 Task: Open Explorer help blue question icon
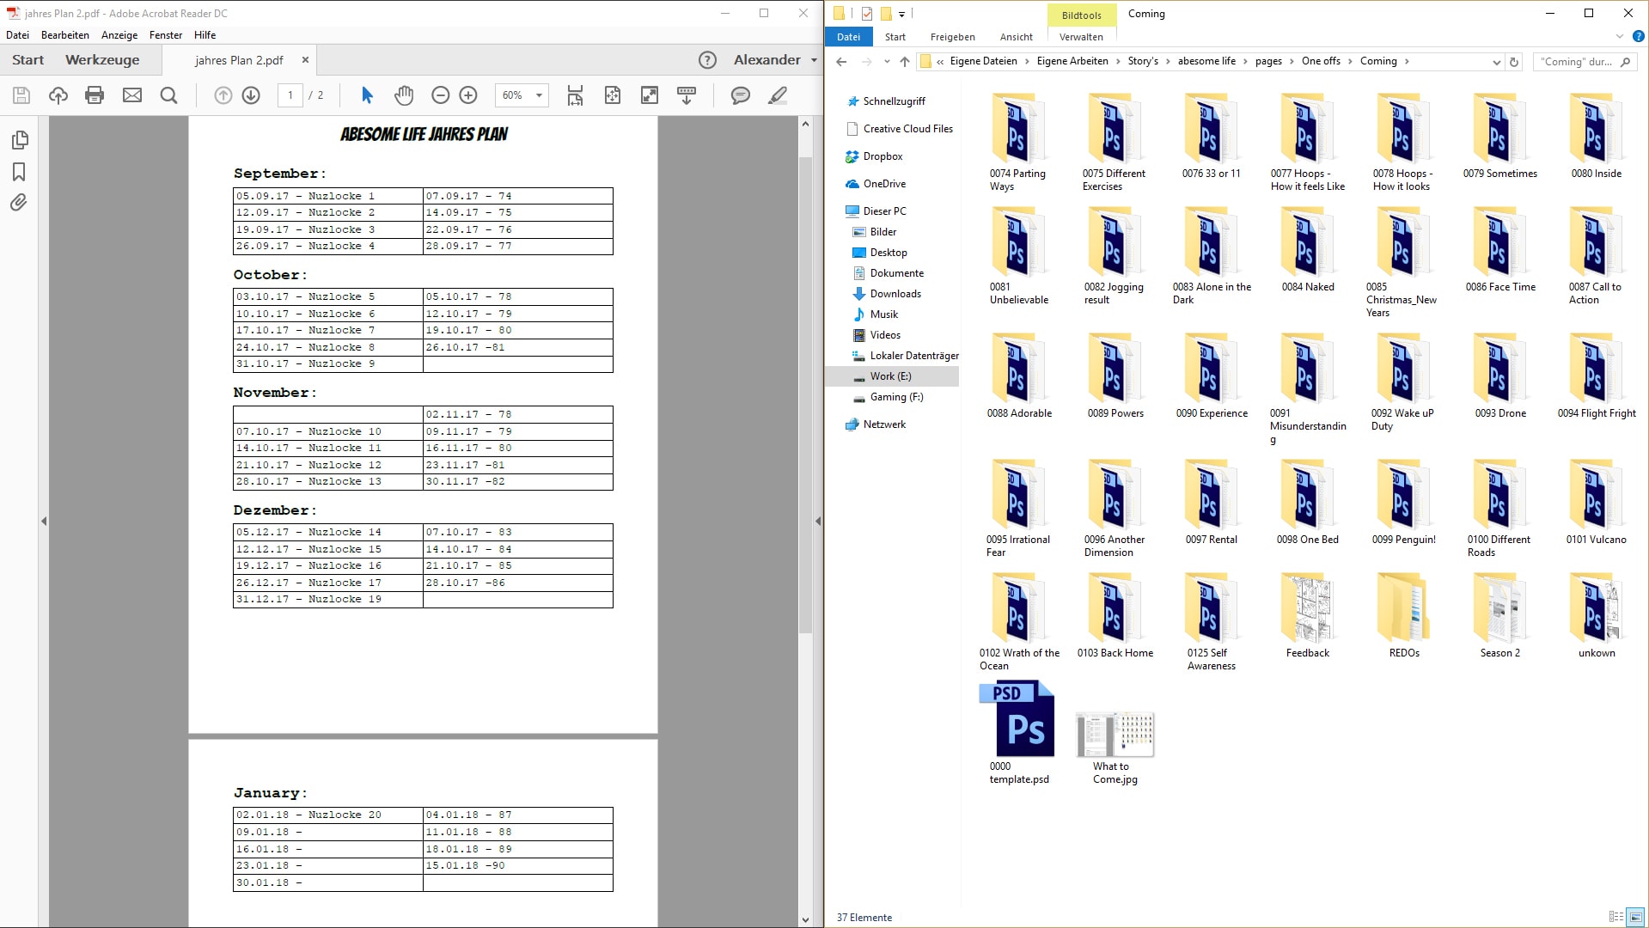point(1638,37)
